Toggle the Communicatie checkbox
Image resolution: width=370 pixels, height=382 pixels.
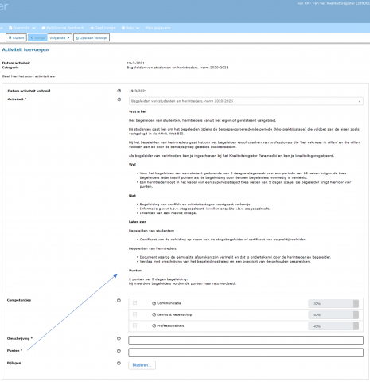pyautogui.click(x=134, y=302)
